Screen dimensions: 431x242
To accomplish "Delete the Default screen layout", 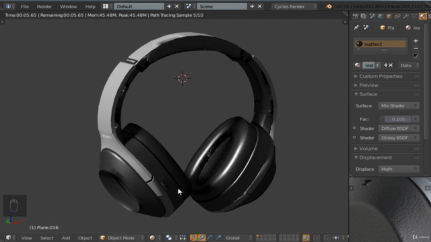I will [176, 6].
